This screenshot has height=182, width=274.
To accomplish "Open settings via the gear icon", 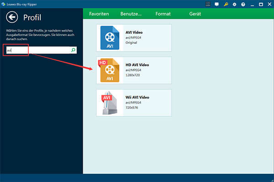I will (x=234, y=5).
